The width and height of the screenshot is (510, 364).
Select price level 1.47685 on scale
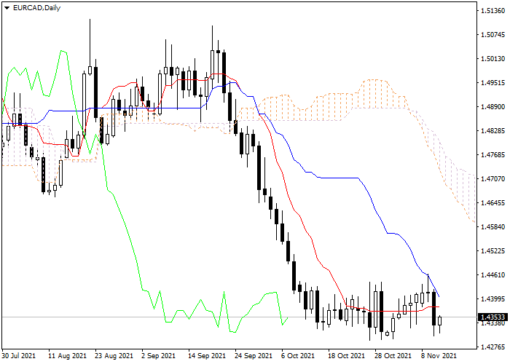493,154
